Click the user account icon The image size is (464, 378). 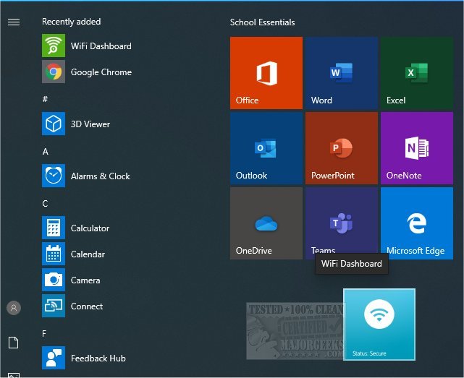point(14,308)
